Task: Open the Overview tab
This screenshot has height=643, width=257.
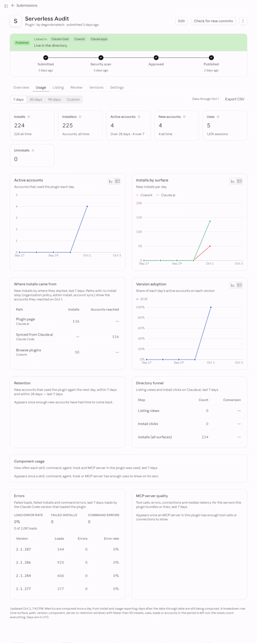Action: (21, 87)
